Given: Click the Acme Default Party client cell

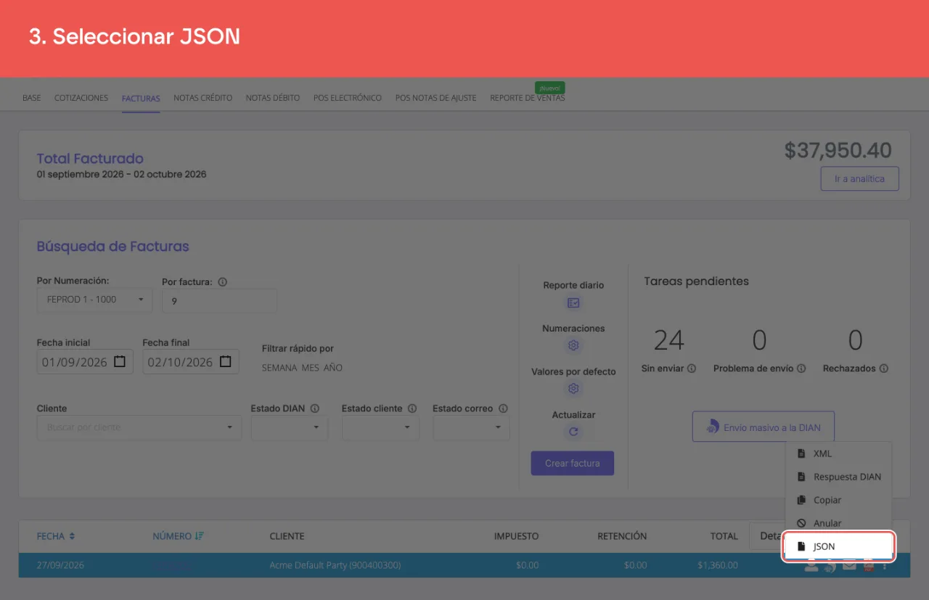Looking at the screenshot, I should pyautogui.click(x=335, y=565).
